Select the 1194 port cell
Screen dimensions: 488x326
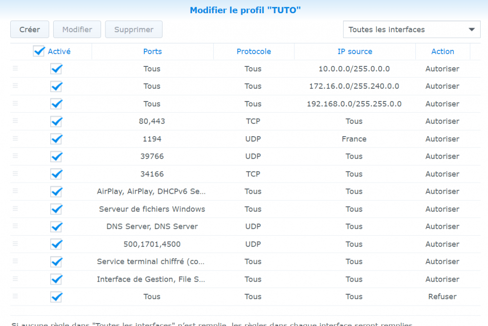coord(152,139)
